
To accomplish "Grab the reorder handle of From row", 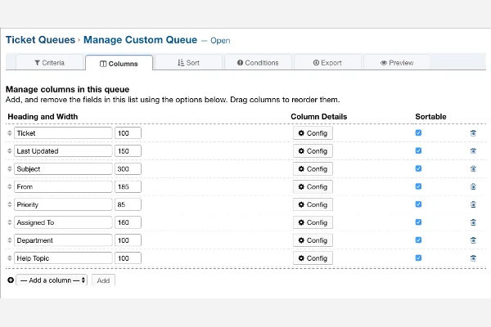I will pyautogui.click(x=9, y=186).
